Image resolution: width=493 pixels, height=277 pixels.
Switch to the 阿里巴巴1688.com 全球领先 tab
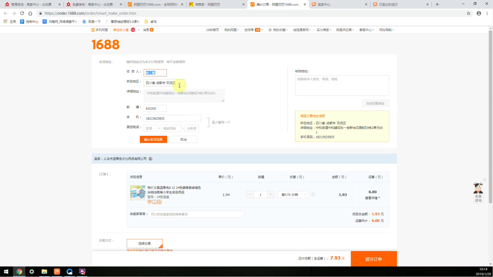[155, 4]
